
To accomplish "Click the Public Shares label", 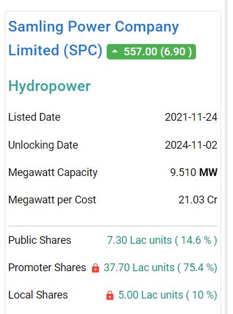I will (x=39, y=240).
